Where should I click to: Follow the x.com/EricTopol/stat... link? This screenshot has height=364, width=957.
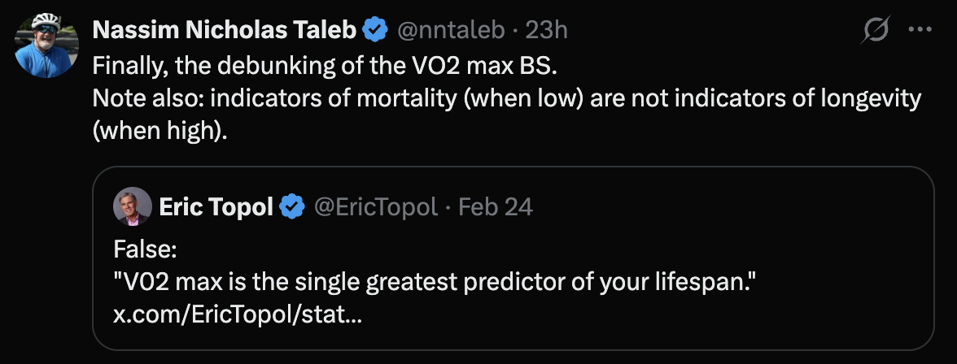[x=237, y=314]
